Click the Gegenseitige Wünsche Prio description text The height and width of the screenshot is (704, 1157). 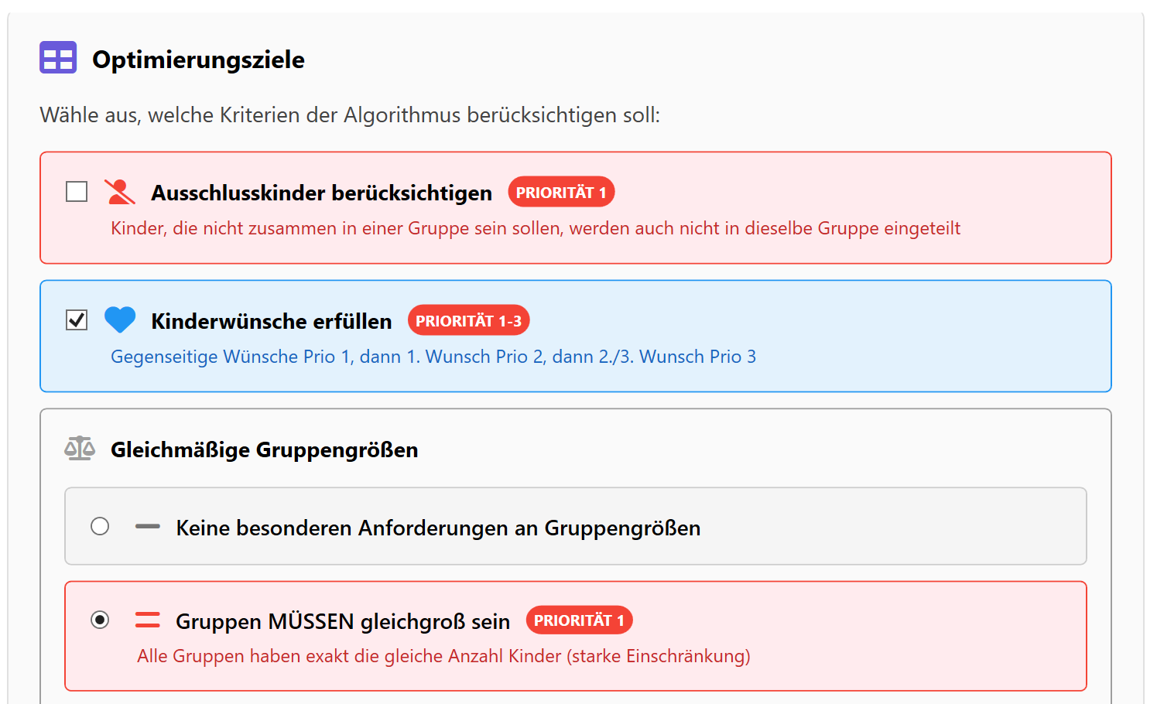pos(433,357)
